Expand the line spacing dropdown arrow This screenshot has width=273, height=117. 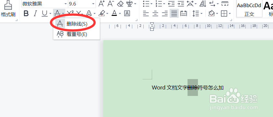click(201, 13)
